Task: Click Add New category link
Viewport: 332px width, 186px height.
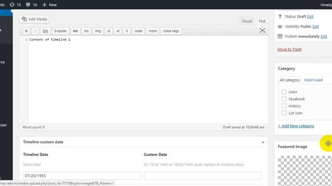Action: click(296, 126)
